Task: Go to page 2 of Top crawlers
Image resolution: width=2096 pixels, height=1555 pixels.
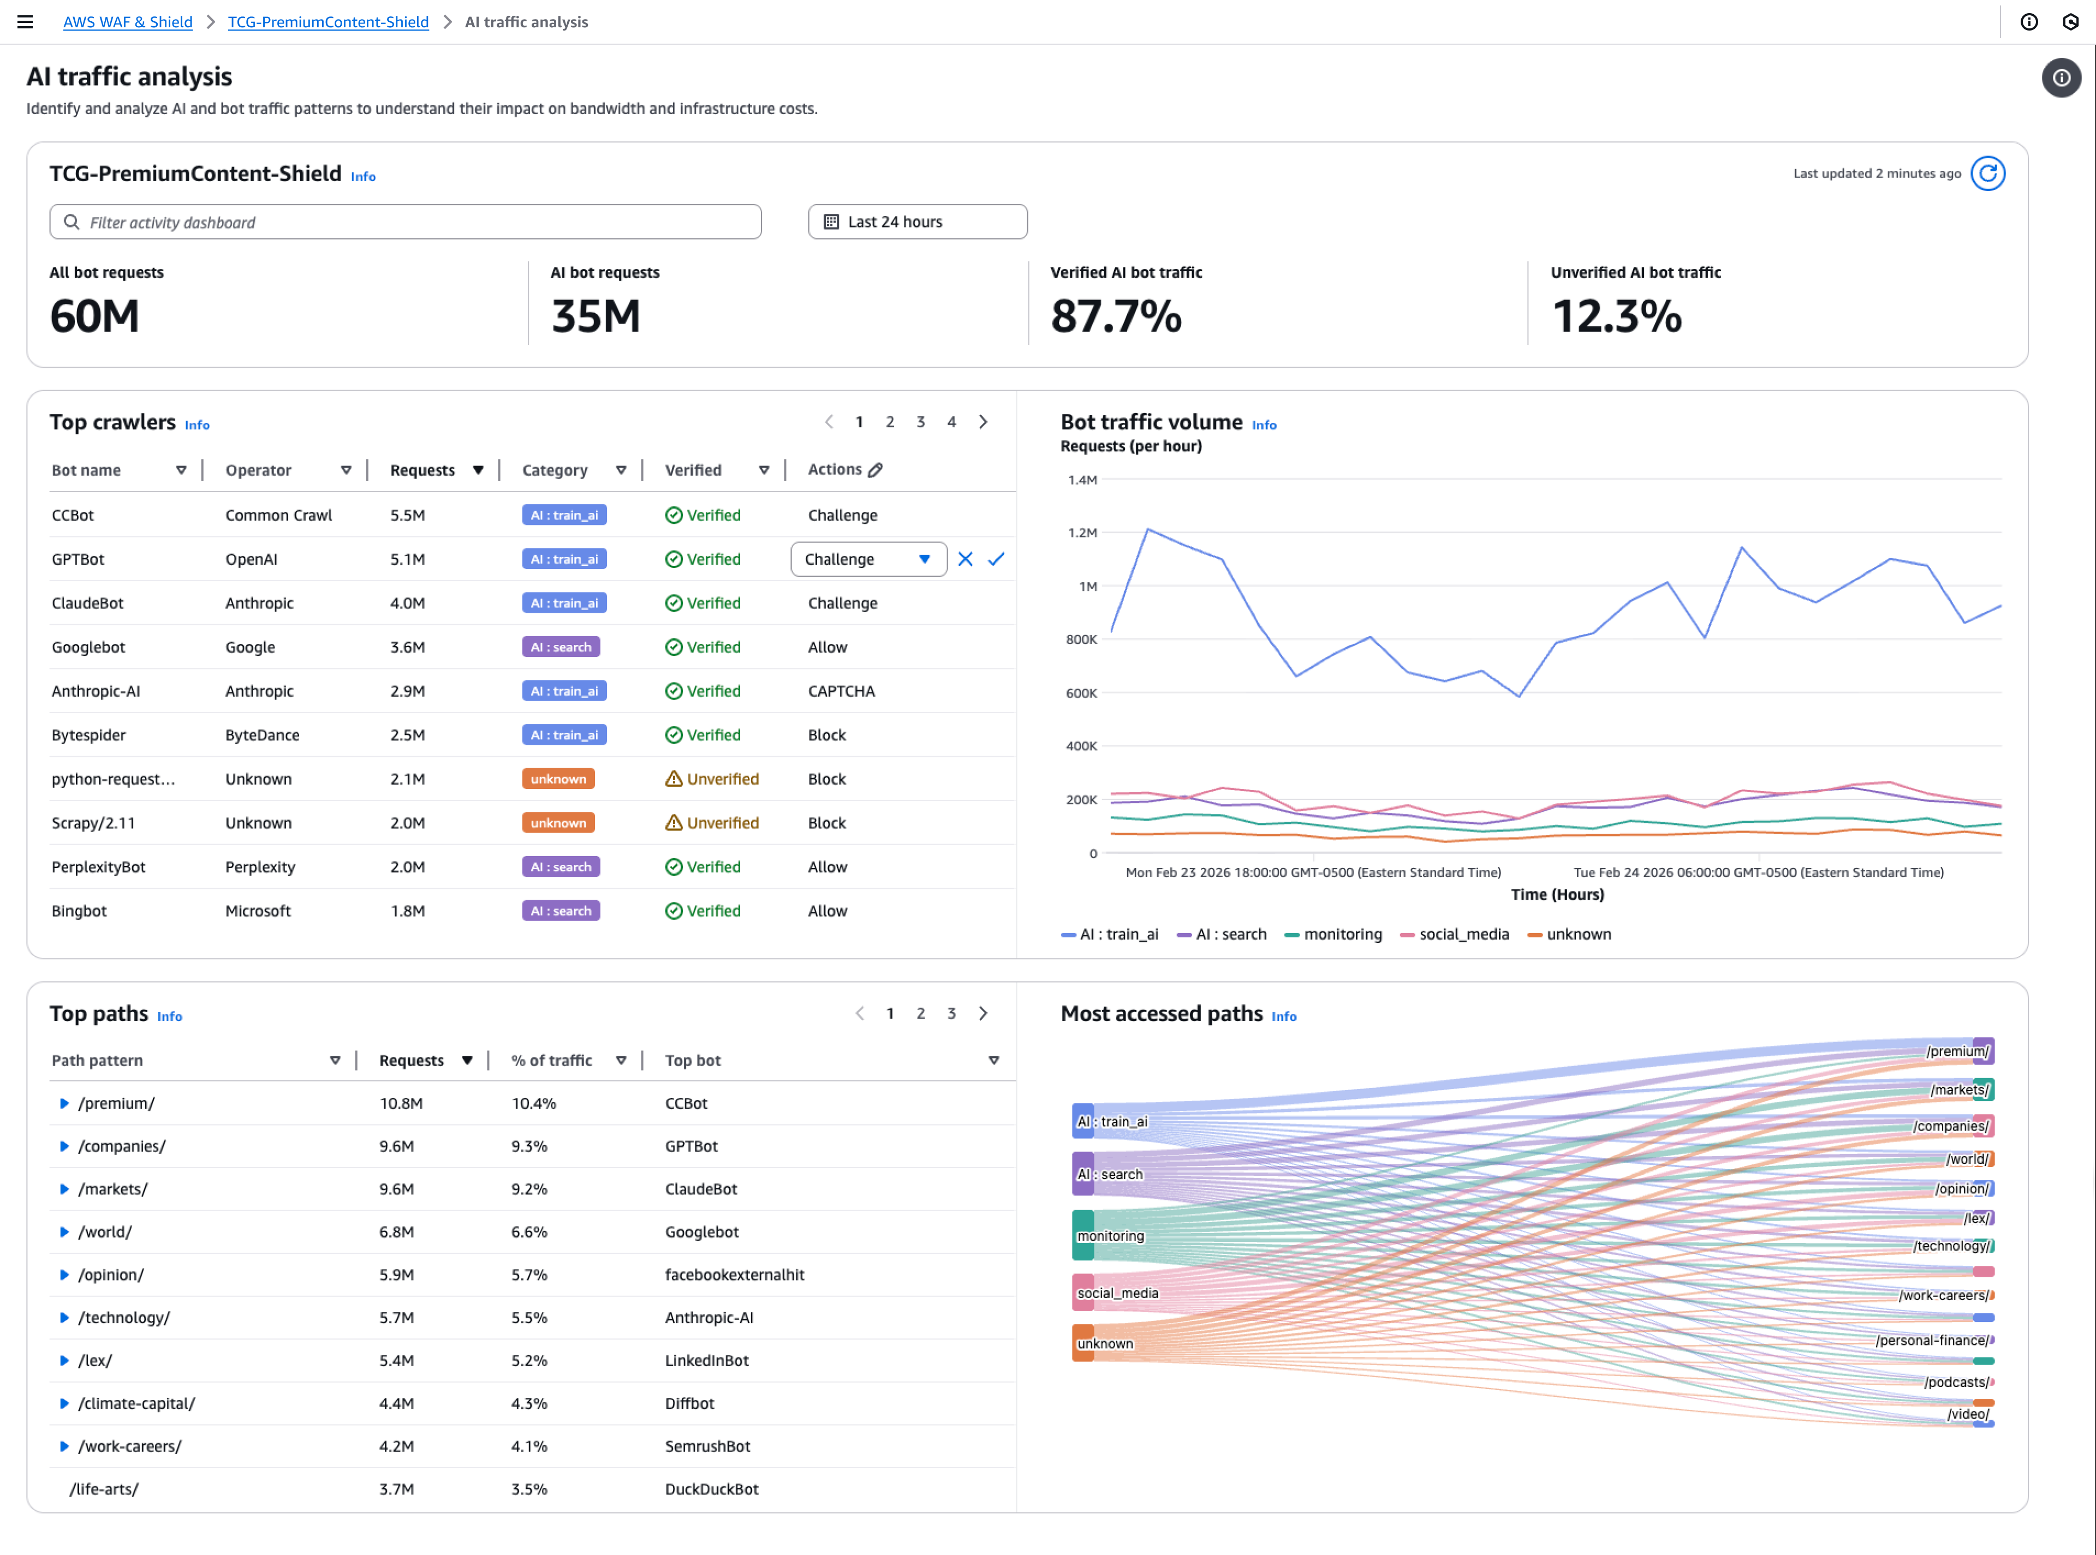Action: coord(890,422)
